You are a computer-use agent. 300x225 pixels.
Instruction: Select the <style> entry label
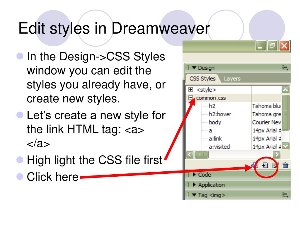(206, 90)
